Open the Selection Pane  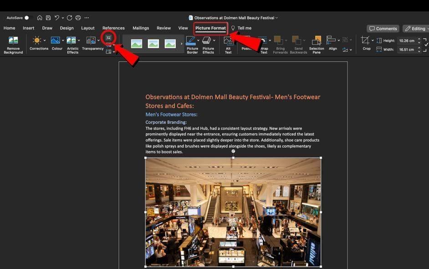click(316, 44)
